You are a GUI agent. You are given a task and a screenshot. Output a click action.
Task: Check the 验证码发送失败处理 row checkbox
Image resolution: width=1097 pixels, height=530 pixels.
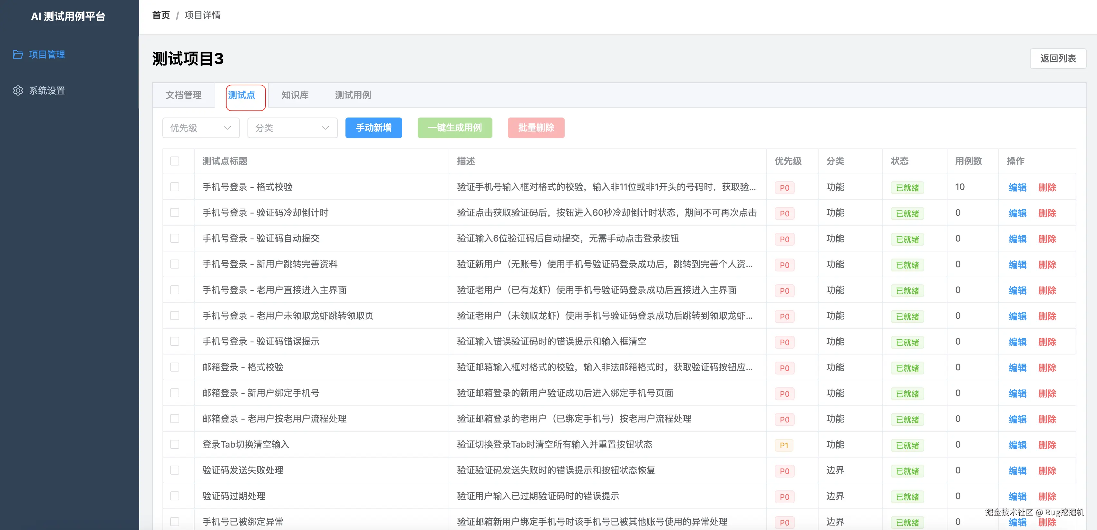pyautogui.click(x=175, y=470)
